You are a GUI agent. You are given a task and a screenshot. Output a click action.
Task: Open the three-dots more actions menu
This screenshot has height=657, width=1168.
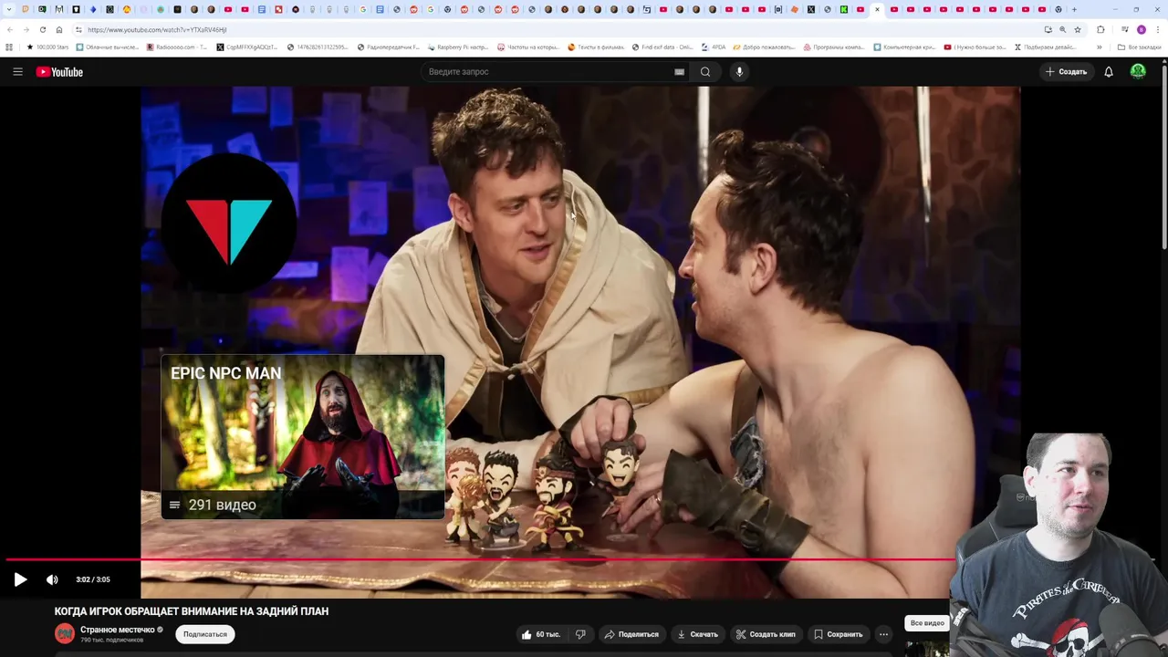click(x=883, y=634)
